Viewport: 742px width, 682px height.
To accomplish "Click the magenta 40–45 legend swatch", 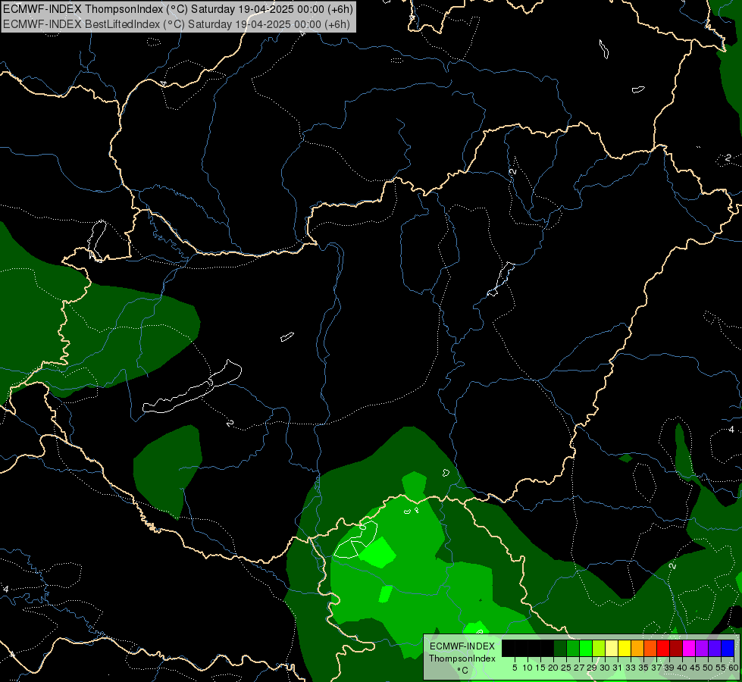I will point(689,649).
